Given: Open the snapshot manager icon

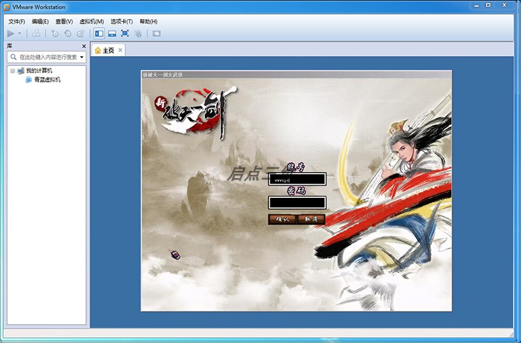Looking at the screenshot, I should (80, 34).
